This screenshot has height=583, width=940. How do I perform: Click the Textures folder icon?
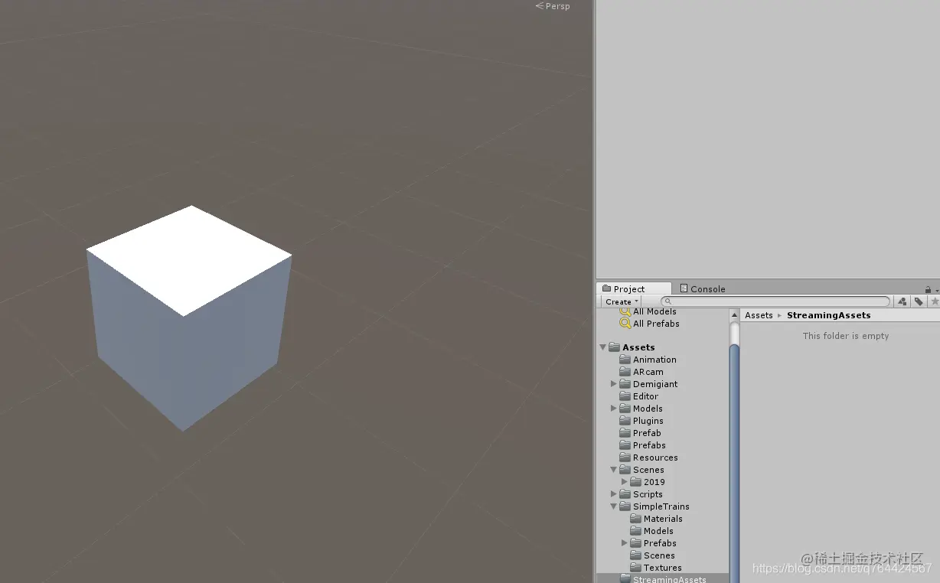click(x=635, y=568)
